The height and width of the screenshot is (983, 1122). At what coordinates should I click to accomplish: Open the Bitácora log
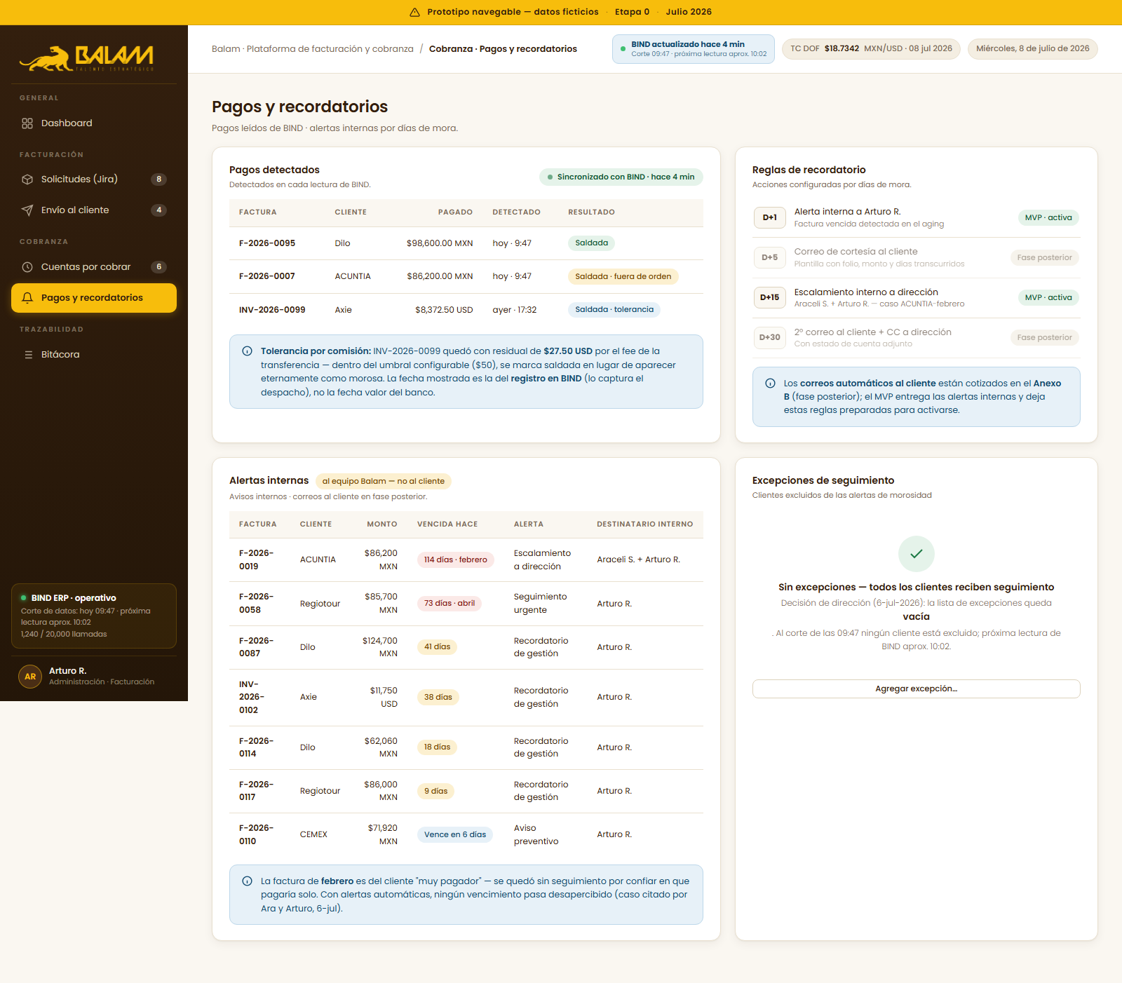pyautogui.click(x=94, y=355)
